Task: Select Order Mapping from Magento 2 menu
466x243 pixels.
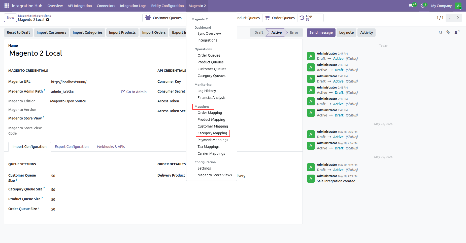Action: pos(210,113)
